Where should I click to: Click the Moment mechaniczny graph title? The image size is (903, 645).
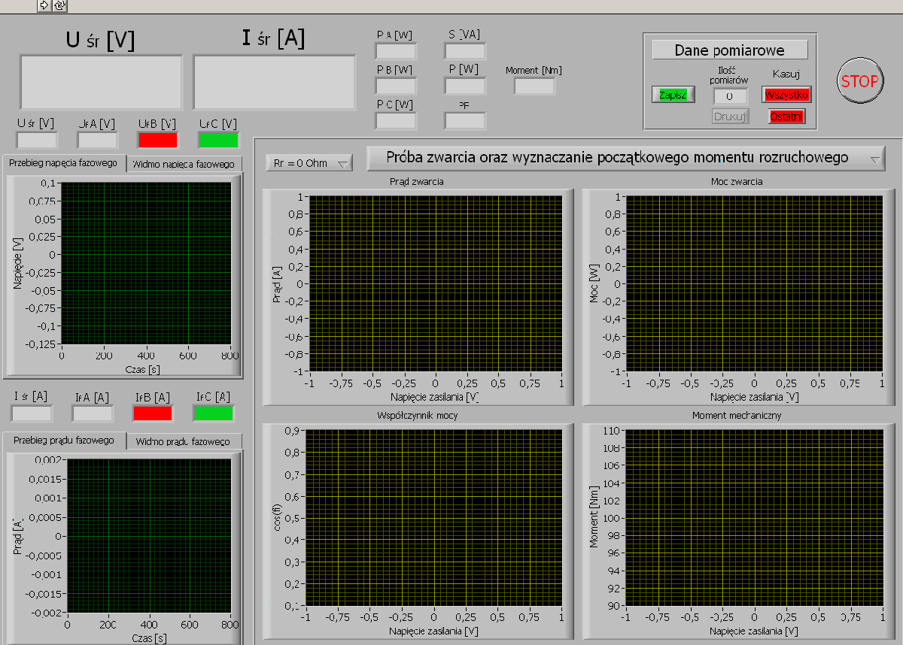(737, 415)
